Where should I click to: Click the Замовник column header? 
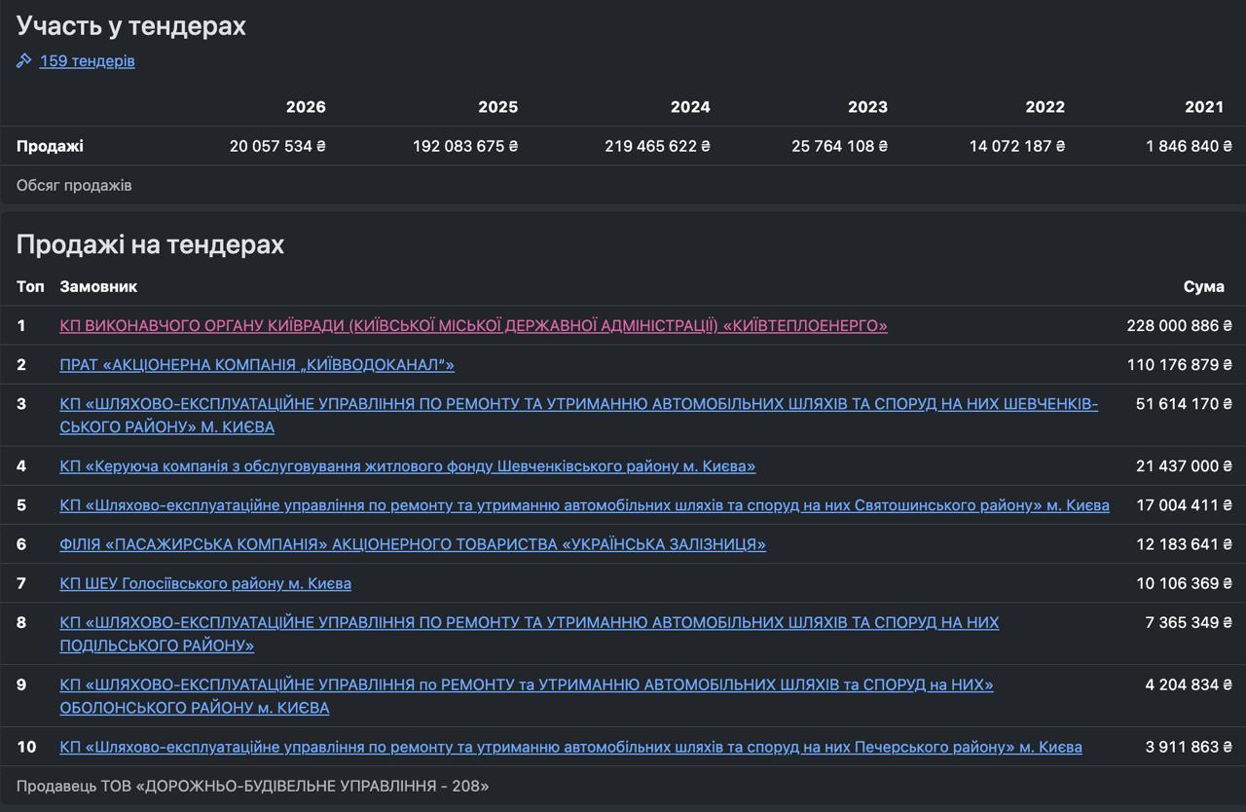98,286
